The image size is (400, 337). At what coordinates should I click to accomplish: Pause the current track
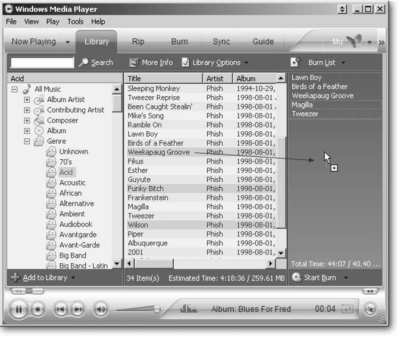(x=18, y=309)
